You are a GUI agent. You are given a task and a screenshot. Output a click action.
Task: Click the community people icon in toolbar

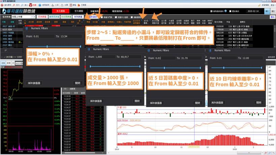[53, 5]
